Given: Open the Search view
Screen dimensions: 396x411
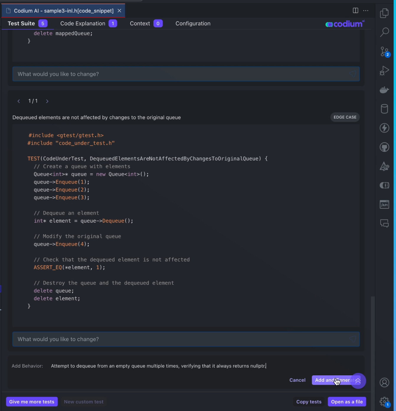Looking at the screenshot, I should coord(384,32).
